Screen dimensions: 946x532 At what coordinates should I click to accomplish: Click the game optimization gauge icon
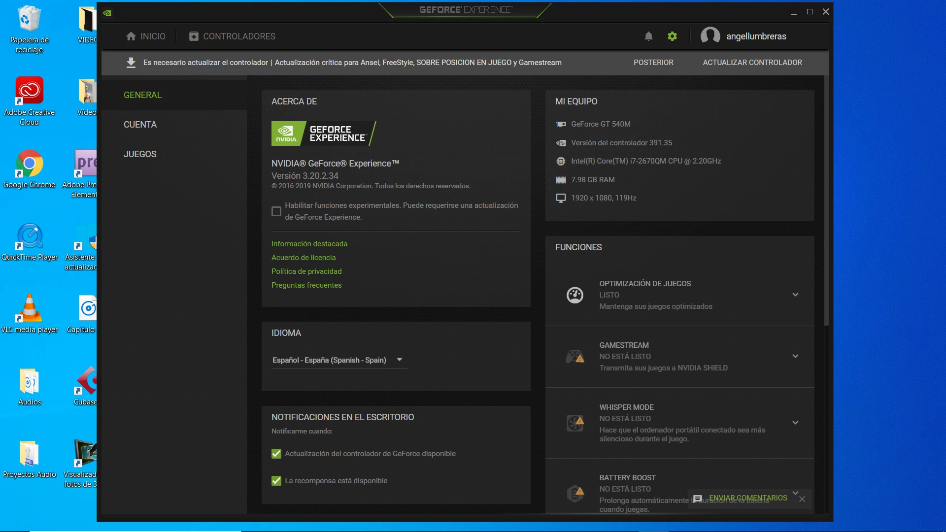tap(574, 295)
